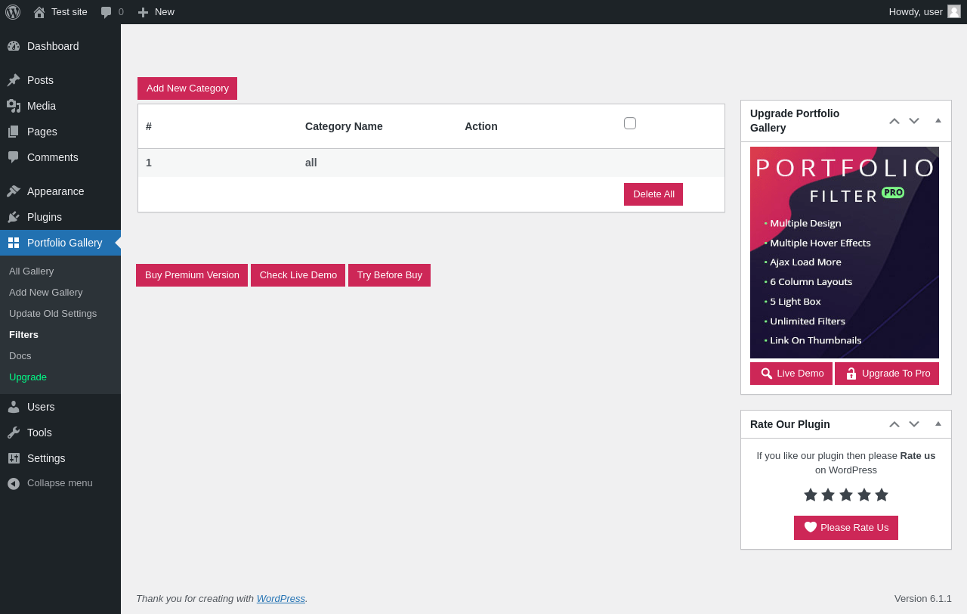Viewport: 967px width, 614px height.
Task: Click the Appearance paintbrush icon
Action: click(x=14, y=191)
